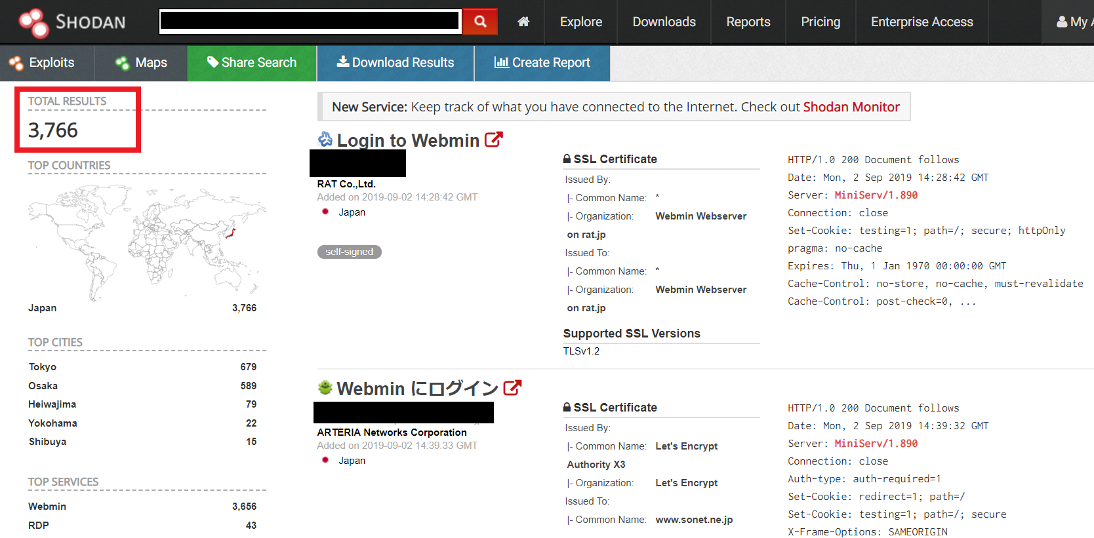Click inside the search query field

tap(310, 22)
